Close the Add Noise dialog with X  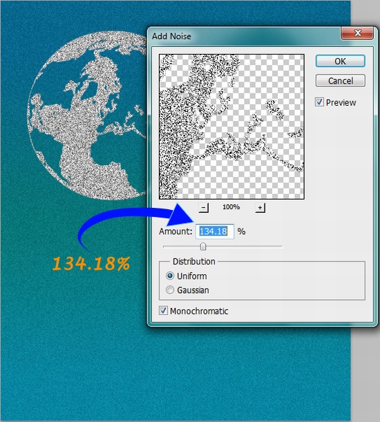(357, 33)
